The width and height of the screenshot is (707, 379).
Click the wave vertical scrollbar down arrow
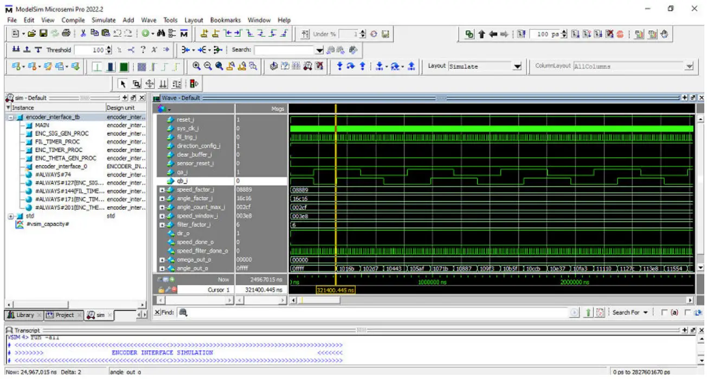tap(702, 268)
